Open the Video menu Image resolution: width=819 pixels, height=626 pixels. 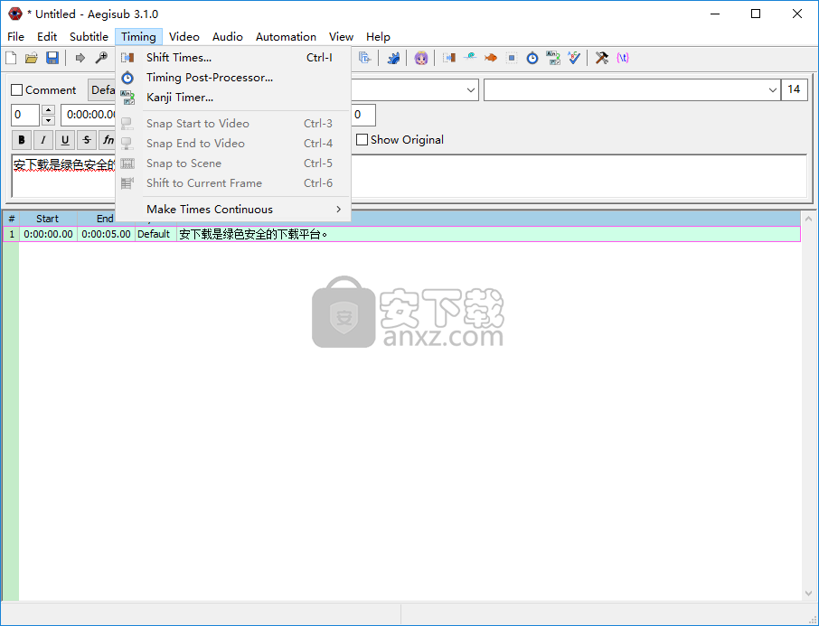click(184, 36)
